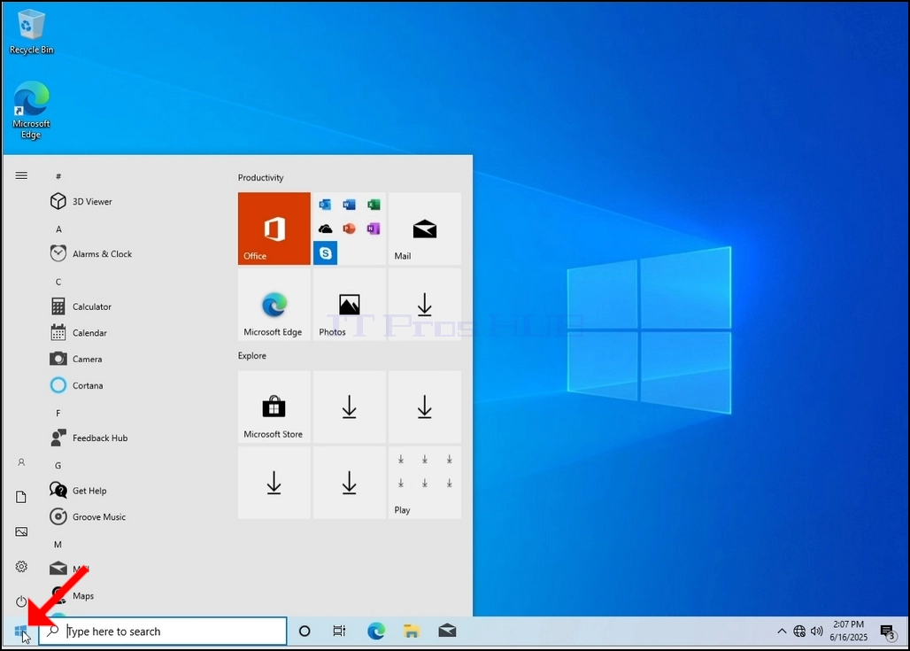Launch Edge from the taskbar

coord(376,632)
